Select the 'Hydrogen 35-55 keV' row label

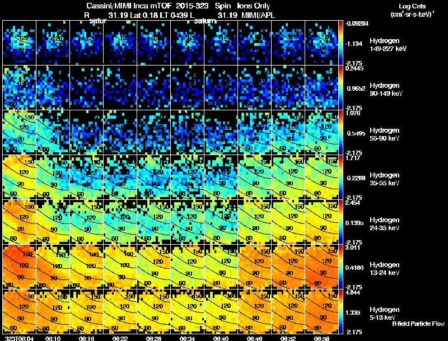[385, 179]
